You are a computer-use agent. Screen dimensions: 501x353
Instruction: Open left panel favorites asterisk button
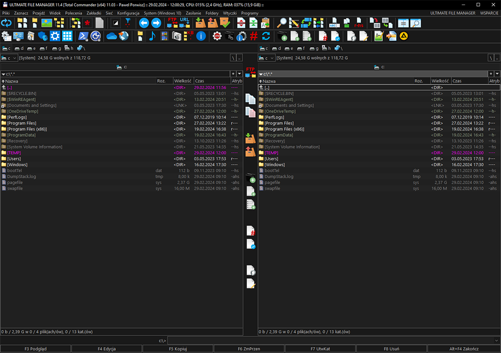pyautogui.click(x=233, y=74)
